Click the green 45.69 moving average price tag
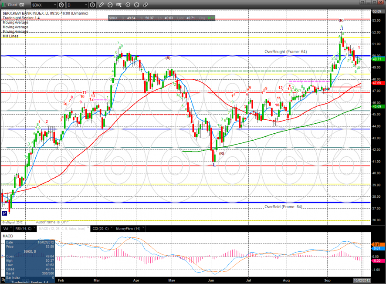 click(x=378, y=106)
